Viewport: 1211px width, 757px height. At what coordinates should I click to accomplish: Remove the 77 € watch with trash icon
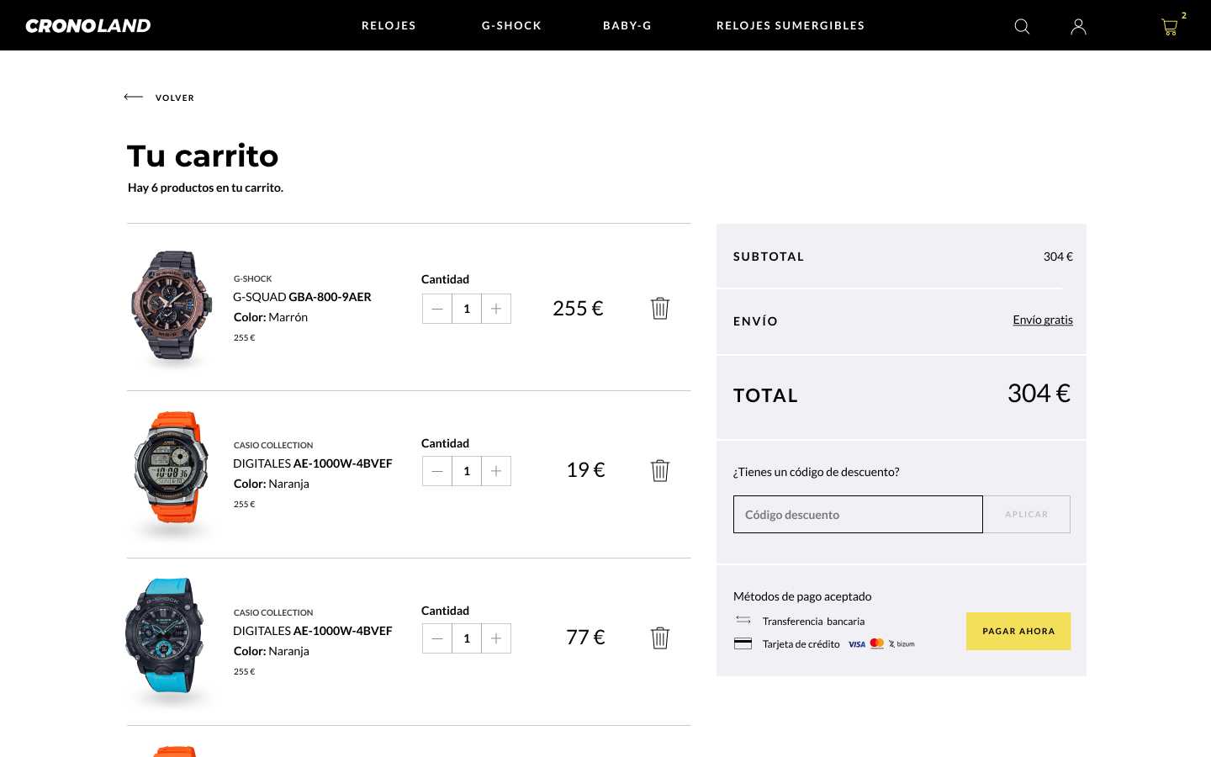(660, 638)
